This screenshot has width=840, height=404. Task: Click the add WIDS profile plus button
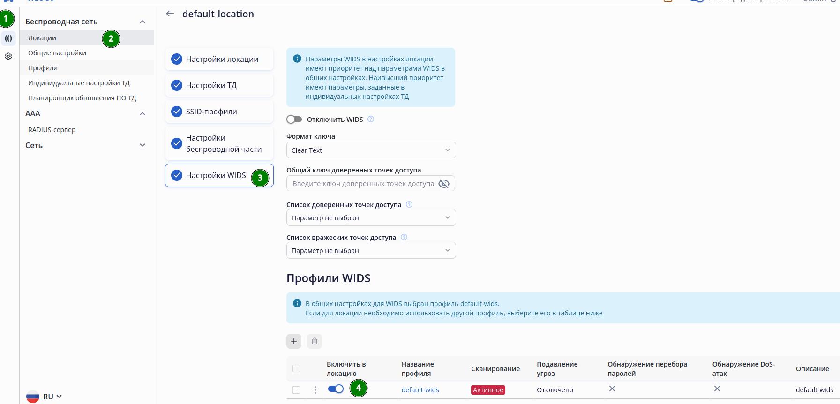coord(294,341)
